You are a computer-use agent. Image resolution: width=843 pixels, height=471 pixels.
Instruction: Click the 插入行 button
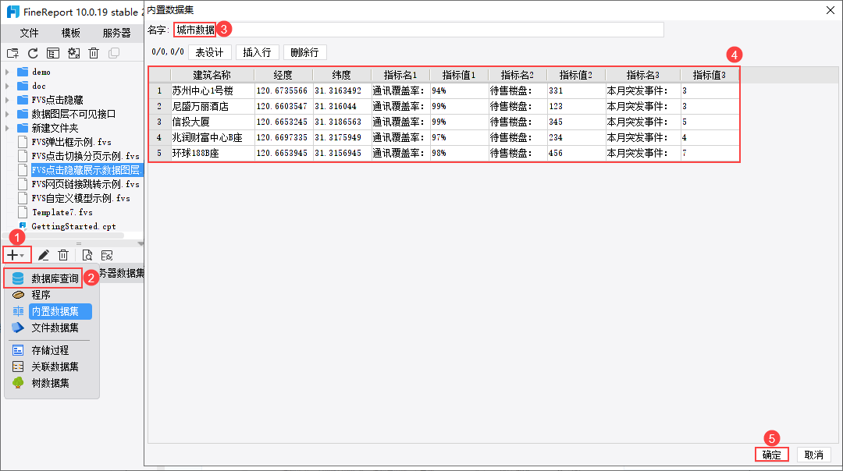click(257, 52)
